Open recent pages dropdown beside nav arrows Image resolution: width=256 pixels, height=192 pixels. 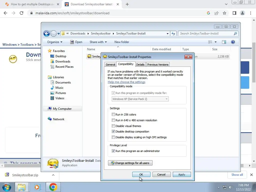(x=58, y=34)
